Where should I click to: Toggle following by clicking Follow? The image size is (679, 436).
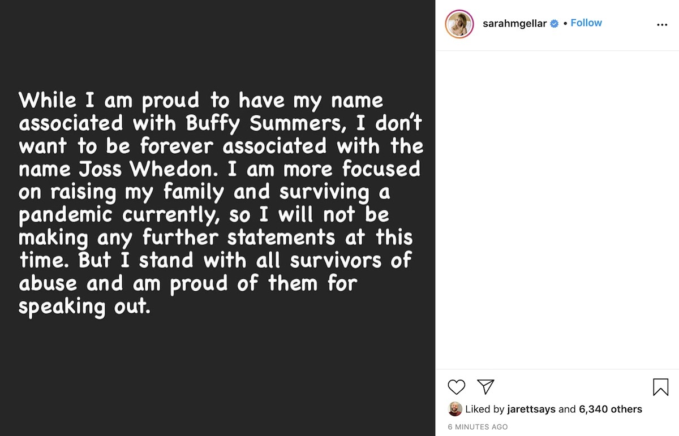click(x=586, y=23)
